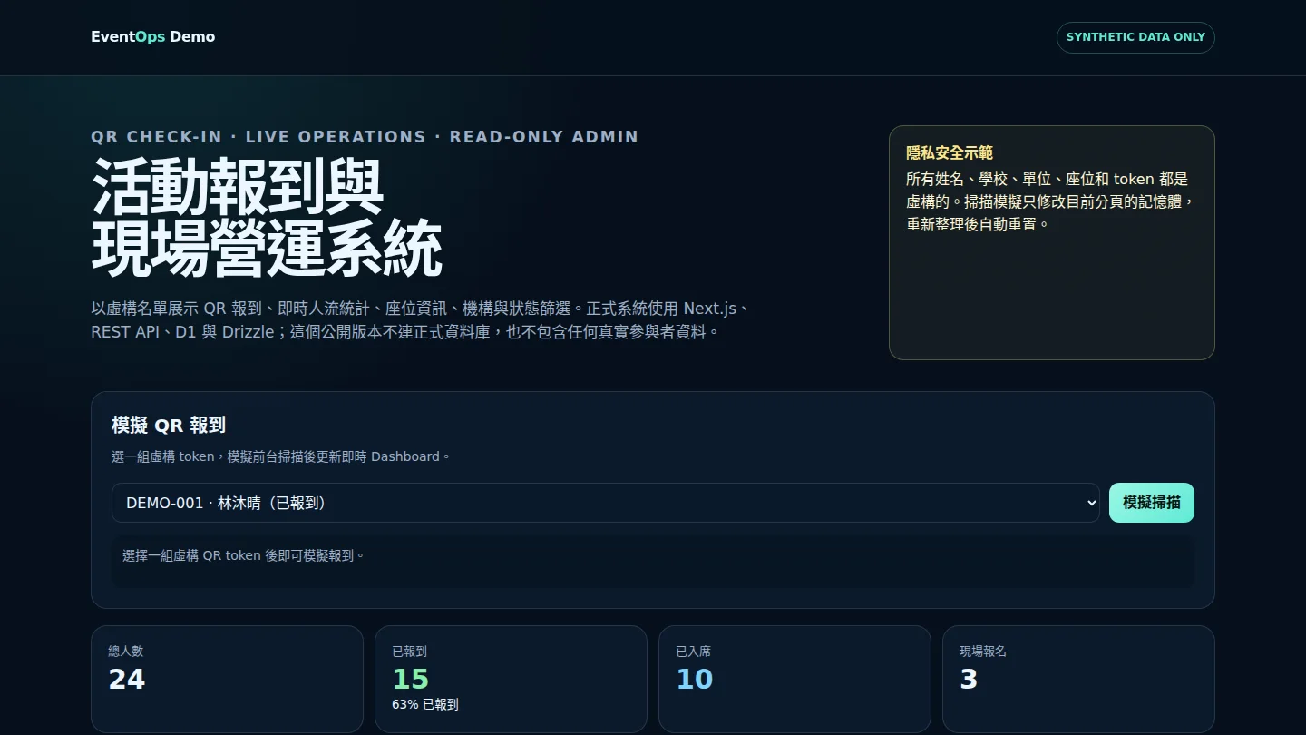The width and height of the screenshot is (1306, 735).
Task: Click the 總人數 24 stat card
Action: [227, 679]
